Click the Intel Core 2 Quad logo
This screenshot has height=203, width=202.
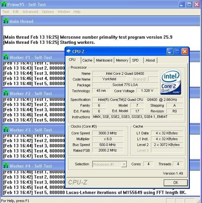171,82
